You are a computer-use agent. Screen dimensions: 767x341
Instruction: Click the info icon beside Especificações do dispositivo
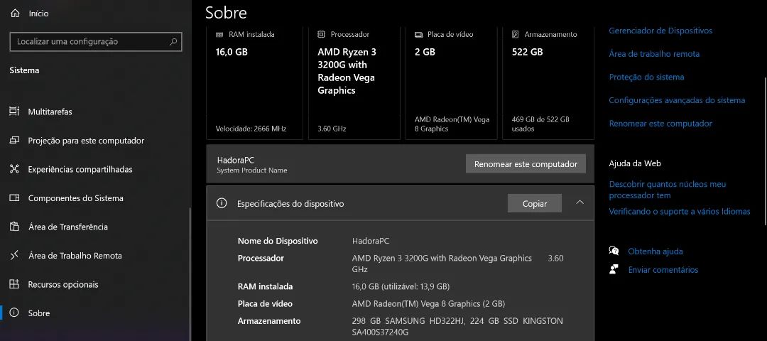coord(222,203)
